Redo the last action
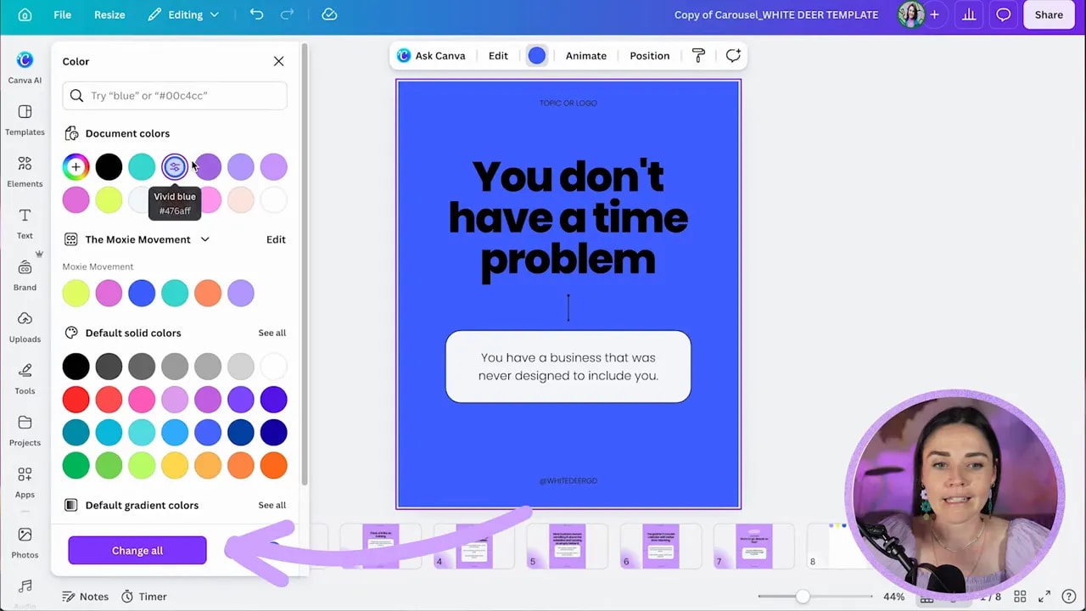This screenshot has width=1086, height=611. coord(287,14)
